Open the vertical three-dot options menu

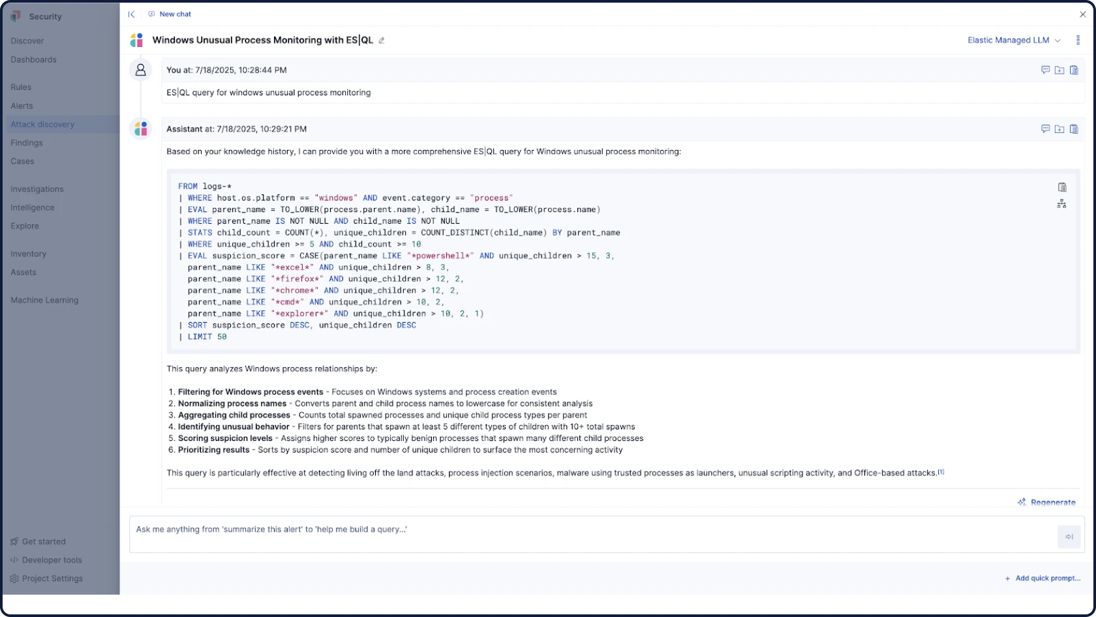tap(1078, 40)
